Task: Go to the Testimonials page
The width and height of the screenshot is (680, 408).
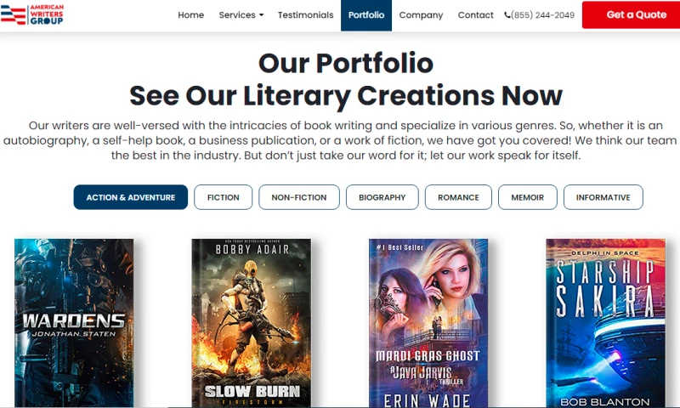Action: tap(305, 15)
